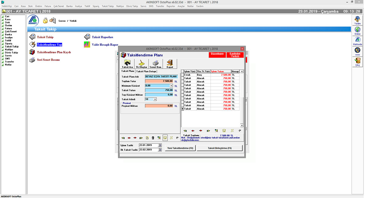The width and height of the screenshot is (365, 198).
Task: Open the Taksit Raporları link
Action: pos(103,37)
